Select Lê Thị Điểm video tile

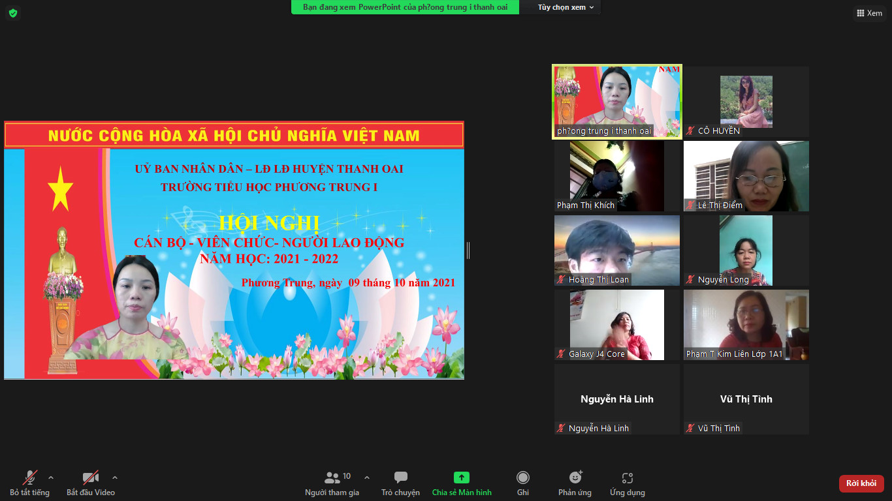746,176
